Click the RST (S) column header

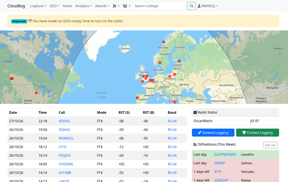coord(124,113)
